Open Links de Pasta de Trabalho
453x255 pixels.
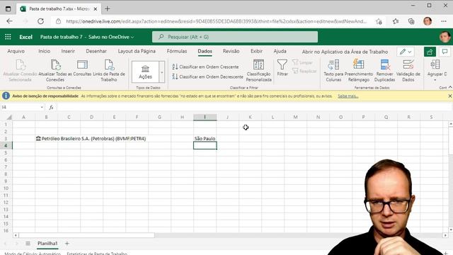coord(109,71)
